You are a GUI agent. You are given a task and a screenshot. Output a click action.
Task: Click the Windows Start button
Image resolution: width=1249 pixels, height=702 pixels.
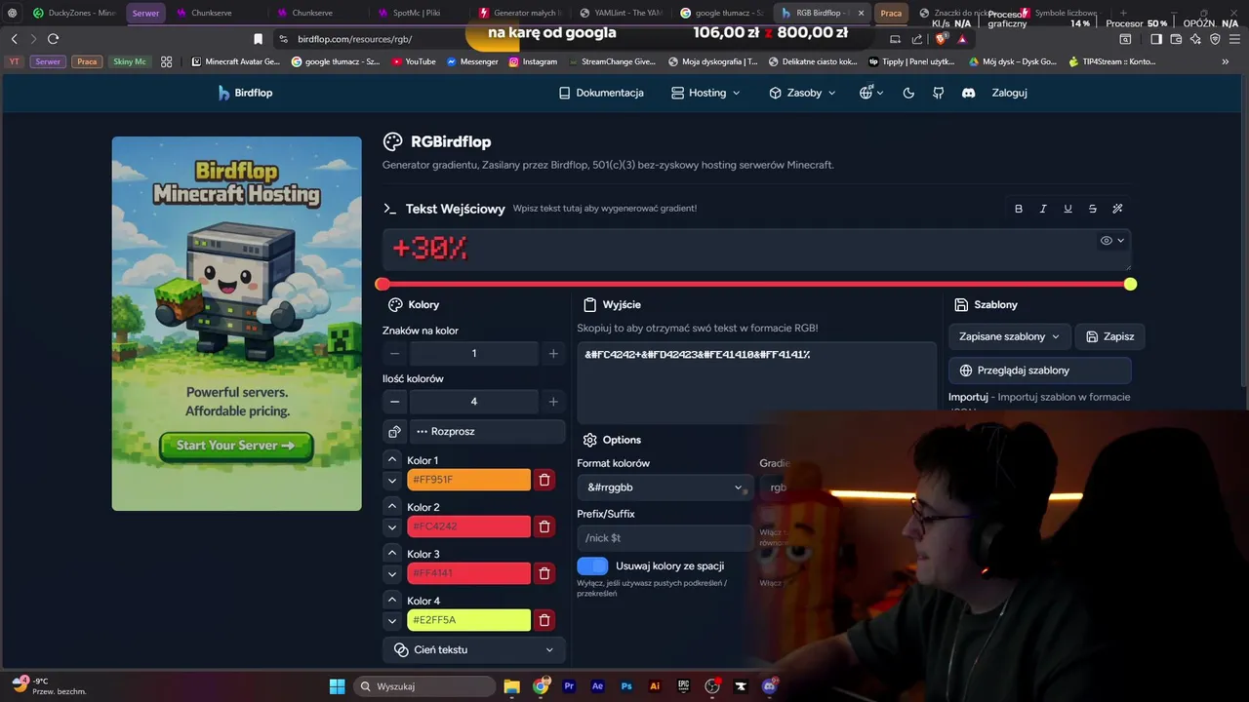pyautogui.click(x=337, y=686)
